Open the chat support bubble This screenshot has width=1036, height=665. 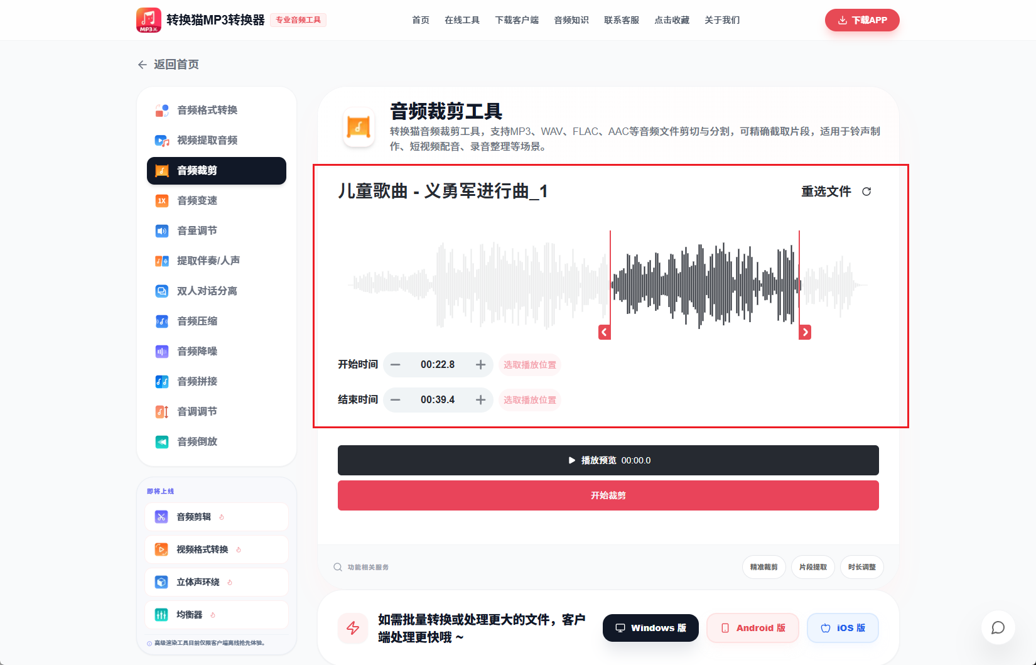pyautogui.click(x=998, y=627)
